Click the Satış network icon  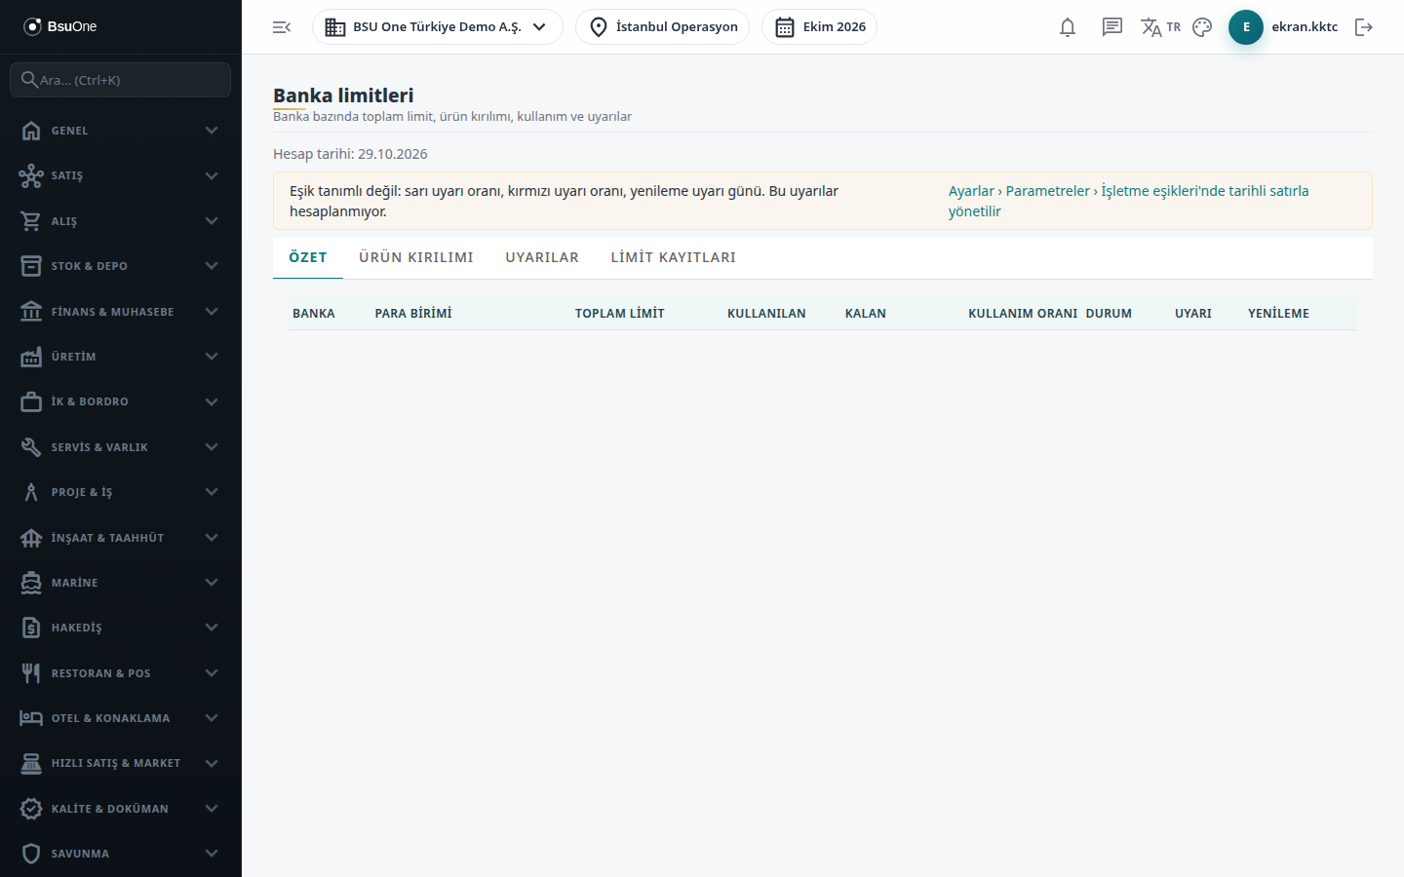[31, 175]
